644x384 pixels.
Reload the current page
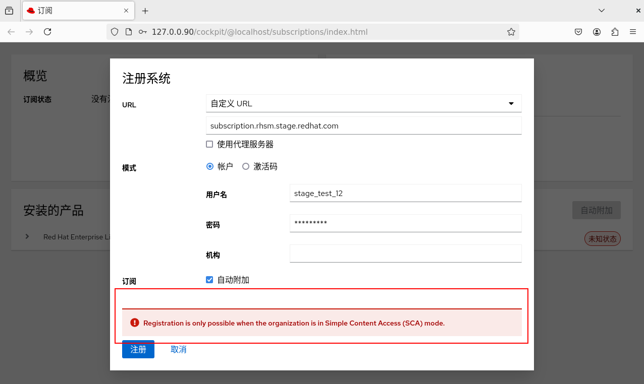click(47, 32)
